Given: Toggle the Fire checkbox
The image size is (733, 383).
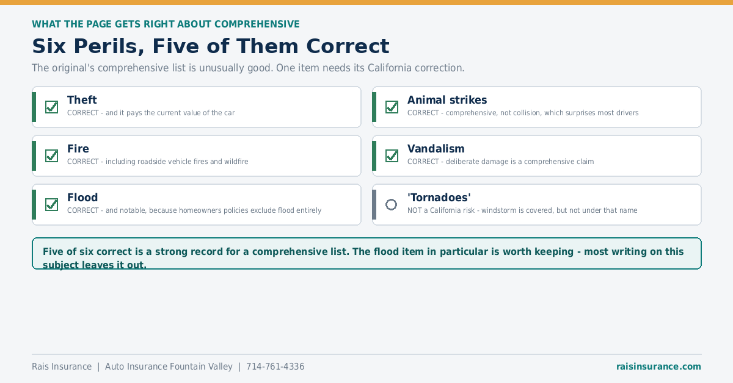Looking at the screenshot, I should (x=51, y=156).
